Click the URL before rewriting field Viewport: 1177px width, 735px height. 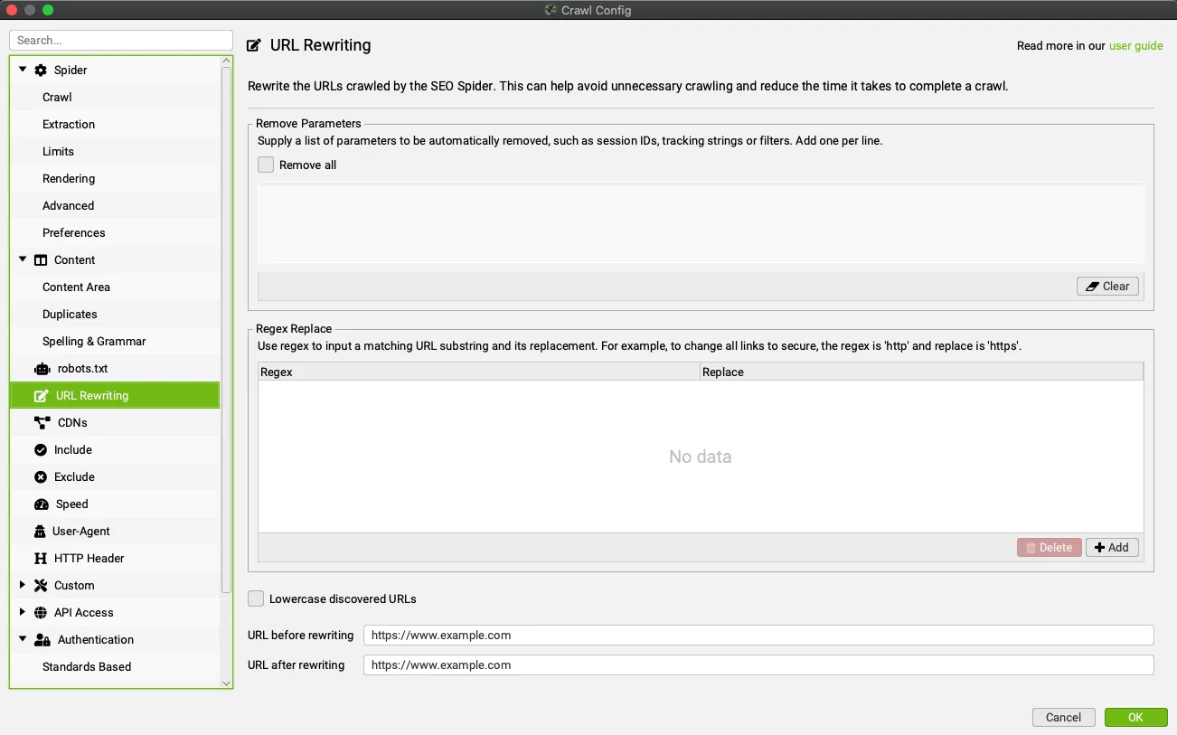[758, 636]
